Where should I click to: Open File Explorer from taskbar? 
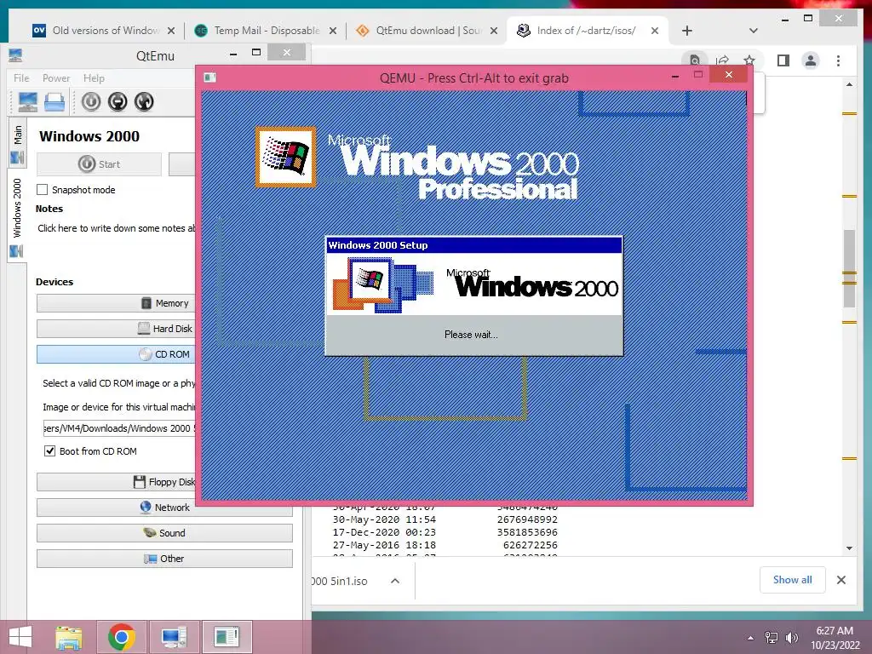click(x=69, y=637)
